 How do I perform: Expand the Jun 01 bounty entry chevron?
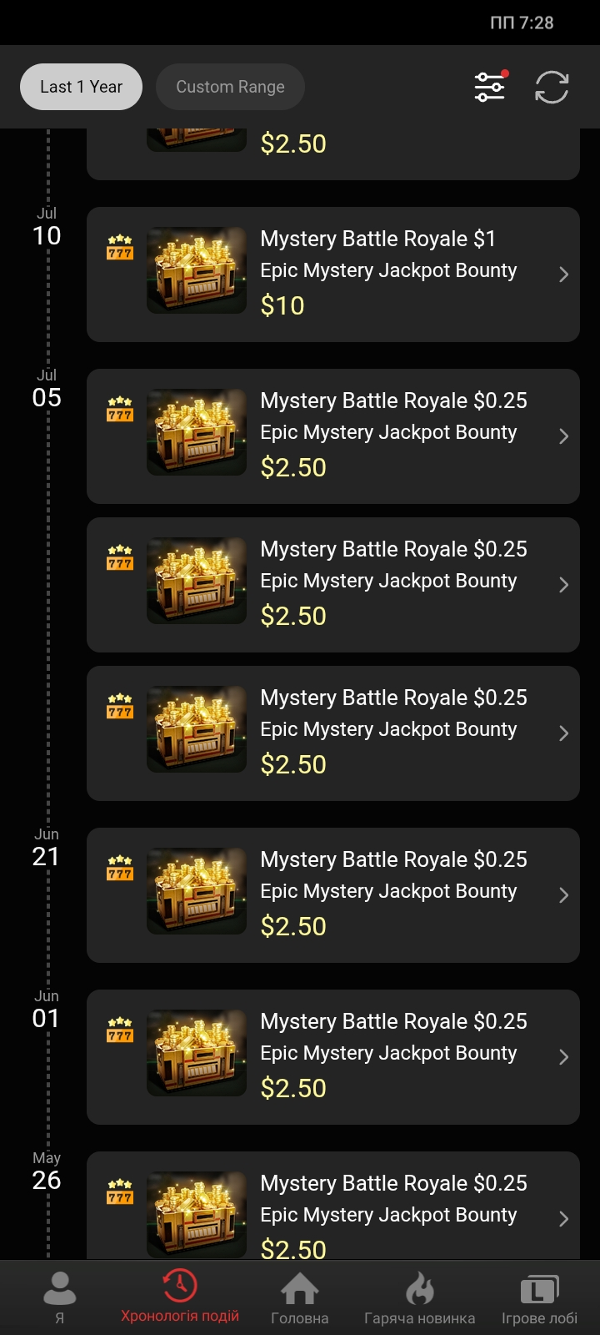pyautogui.click(x=564, y=1057)
